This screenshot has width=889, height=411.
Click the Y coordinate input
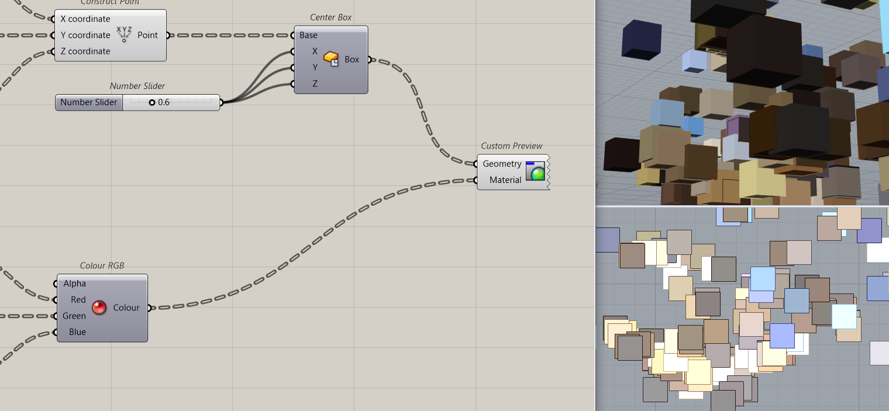click(x=85, y=35)
